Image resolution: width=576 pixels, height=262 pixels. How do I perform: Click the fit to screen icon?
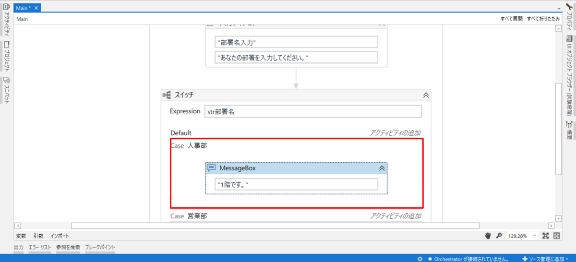[x=546, y=236]
